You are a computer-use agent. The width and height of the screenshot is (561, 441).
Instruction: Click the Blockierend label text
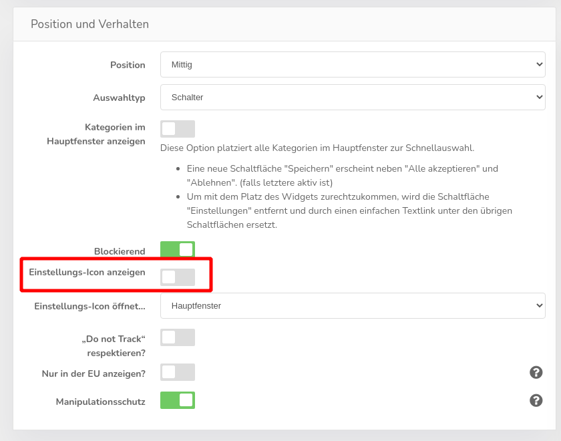pos(120,251)
